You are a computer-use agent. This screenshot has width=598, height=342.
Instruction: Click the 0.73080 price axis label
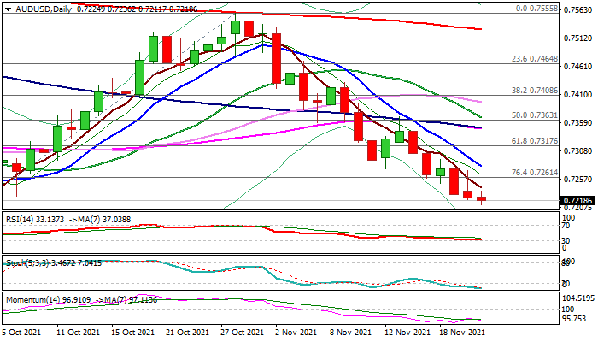pyautogui.click(x=578, y=150)
